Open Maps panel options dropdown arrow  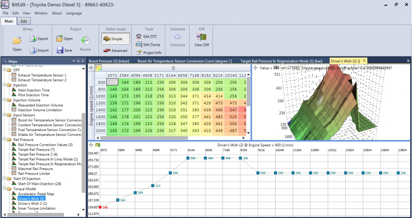pos(74,61)
